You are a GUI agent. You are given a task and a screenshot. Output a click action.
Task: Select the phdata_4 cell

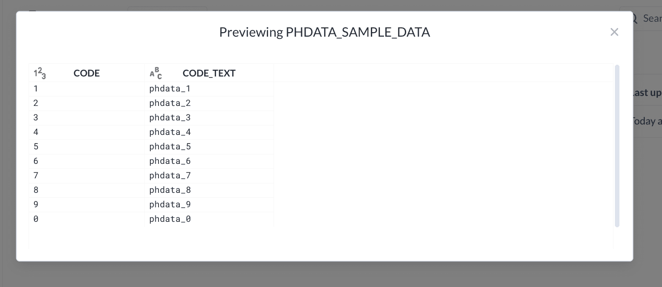click(x=170, y=132)
